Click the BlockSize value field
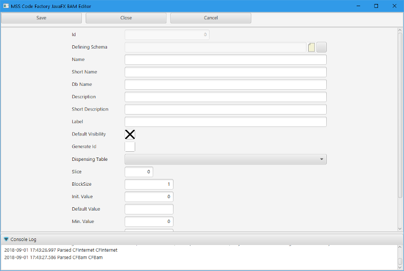Viewport: 404px width, 271px height. tap(149, 184)
